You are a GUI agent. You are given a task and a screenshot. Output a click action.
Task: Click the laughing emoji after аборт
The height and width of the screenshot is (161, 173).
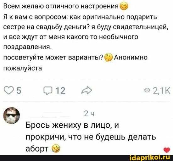tap(56, 149)
